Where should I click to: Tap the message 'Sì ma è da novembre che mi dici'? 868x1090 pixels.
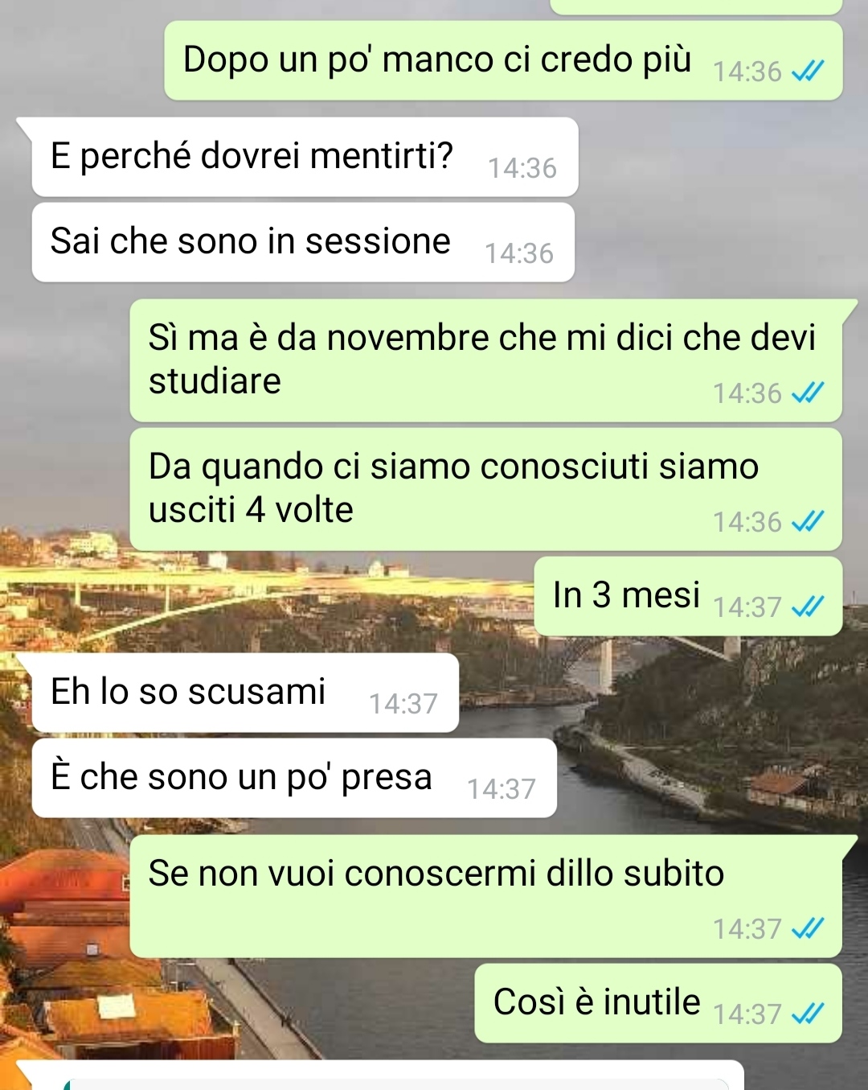click(486, 360)
